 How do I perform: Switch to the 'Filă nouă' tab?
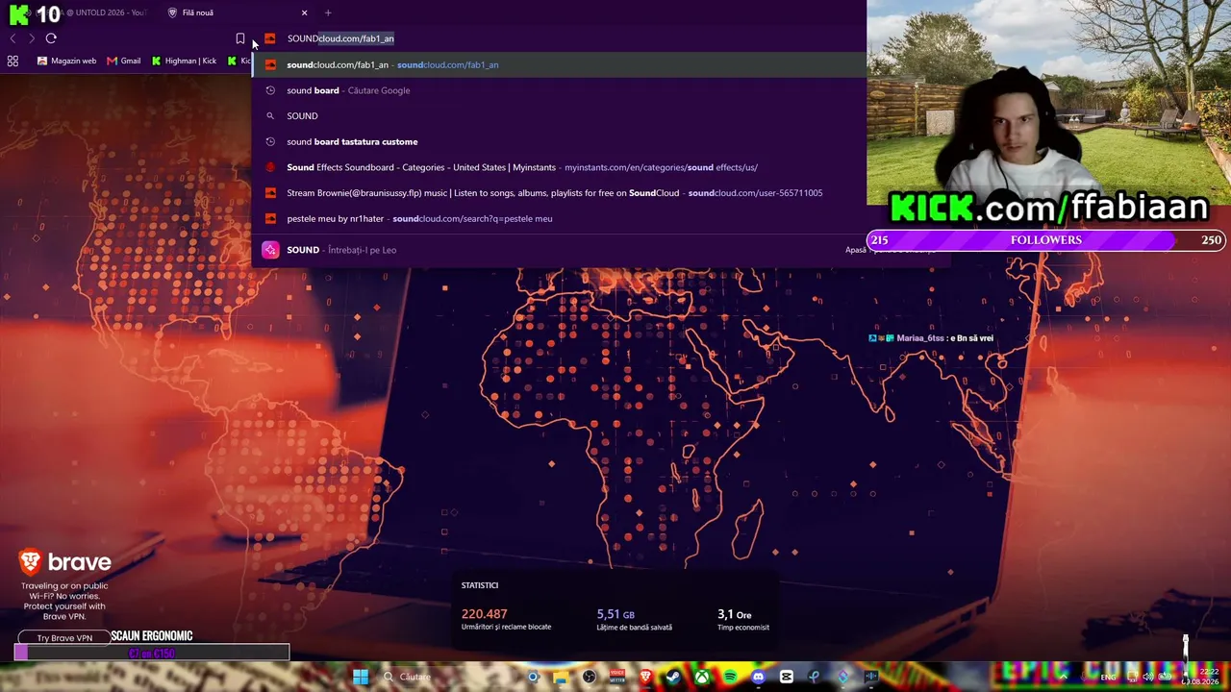coord(238,12)
